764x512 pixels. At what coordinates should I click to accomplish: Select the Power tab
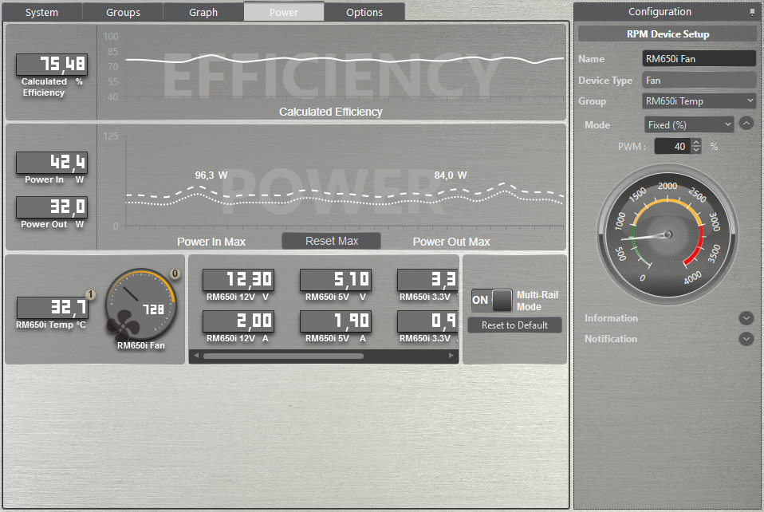pos(284,12)
